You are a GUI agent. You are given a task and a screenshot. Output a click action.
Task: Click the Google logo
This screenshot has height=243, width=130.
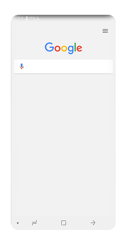click(63, 48)
